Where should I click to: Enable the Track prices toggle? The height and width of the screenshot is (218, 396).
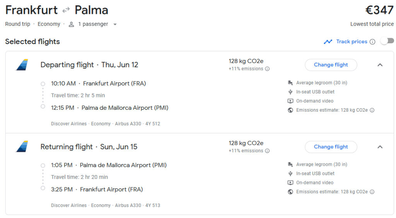click(x=387, y=41)
